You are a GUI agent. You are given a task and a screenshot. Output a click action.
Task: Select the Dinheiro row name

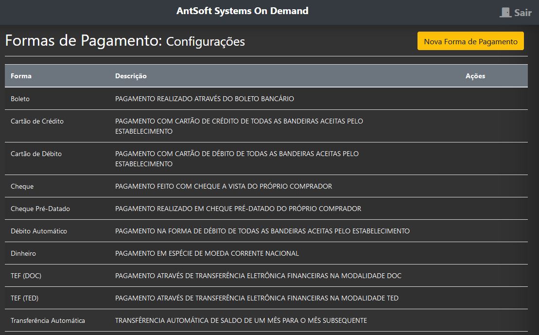23,253
